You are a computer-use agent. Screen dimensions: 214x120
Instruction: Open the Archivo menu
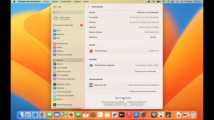(x=46, y=2)
